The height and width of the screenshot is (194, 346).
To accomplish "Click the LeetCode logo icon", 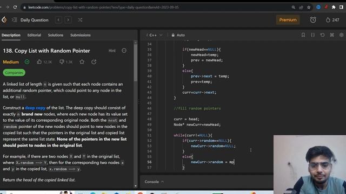I will 4,20.
